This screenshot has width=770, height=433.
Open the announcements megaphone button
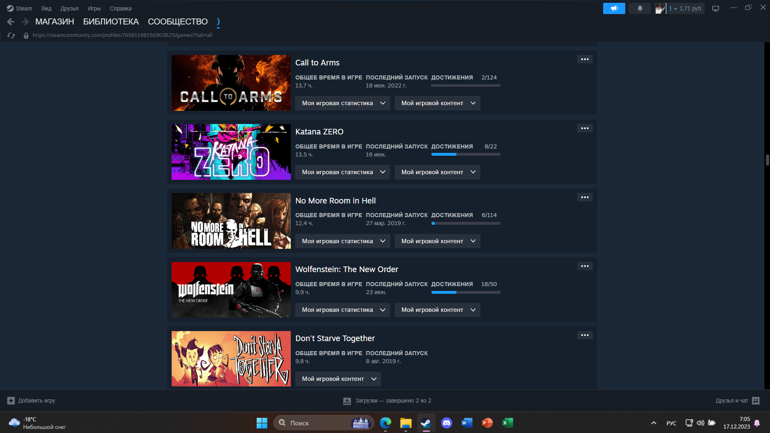(614, 8)
